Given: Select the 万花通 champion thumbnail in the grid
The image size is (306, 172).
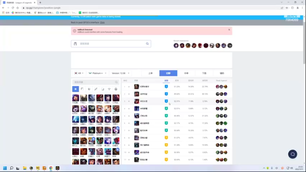Looking at the screenshot, I should (75, 98).
